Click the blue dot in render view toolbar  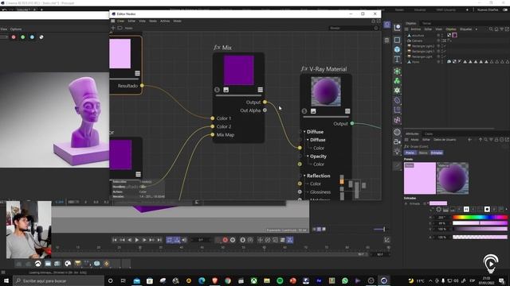(32, 37)
